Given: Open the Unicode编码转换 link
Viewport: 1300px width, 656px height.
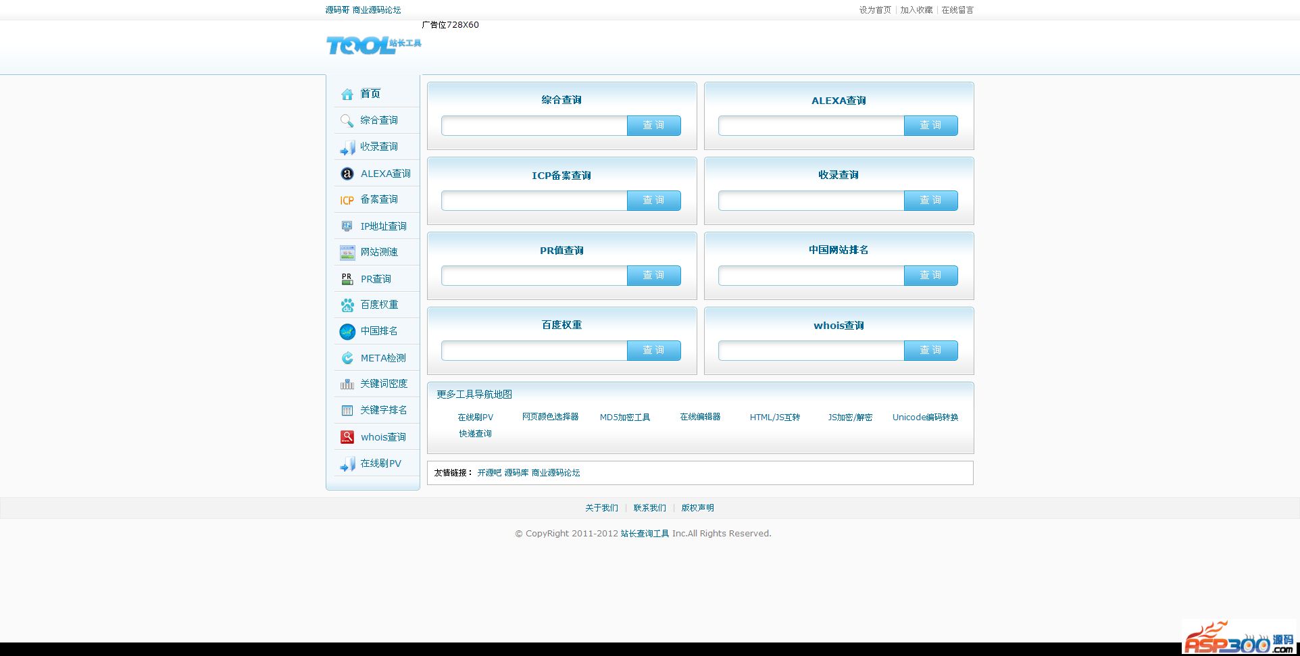Looking at the screenshot, I should pos(925,418).
